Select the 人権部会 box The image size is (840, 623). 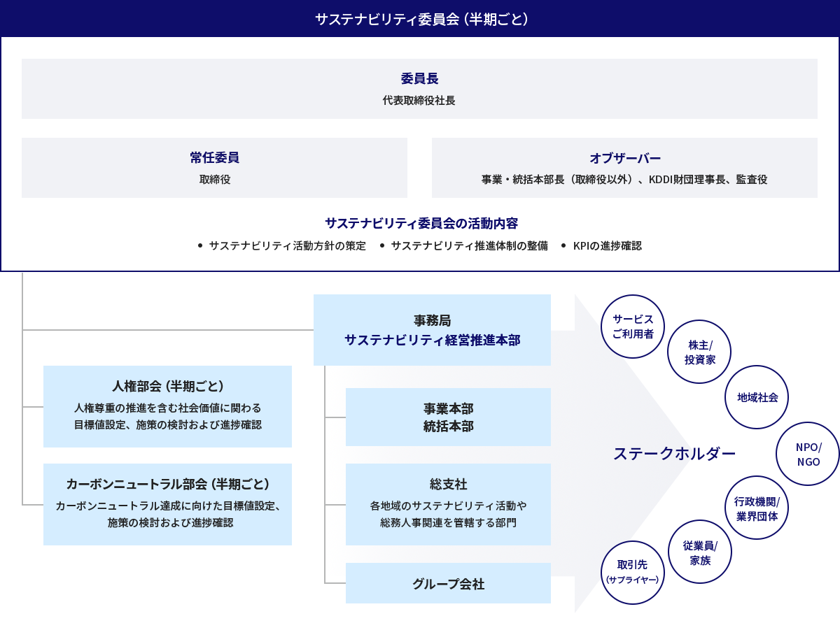coord(167,406)
